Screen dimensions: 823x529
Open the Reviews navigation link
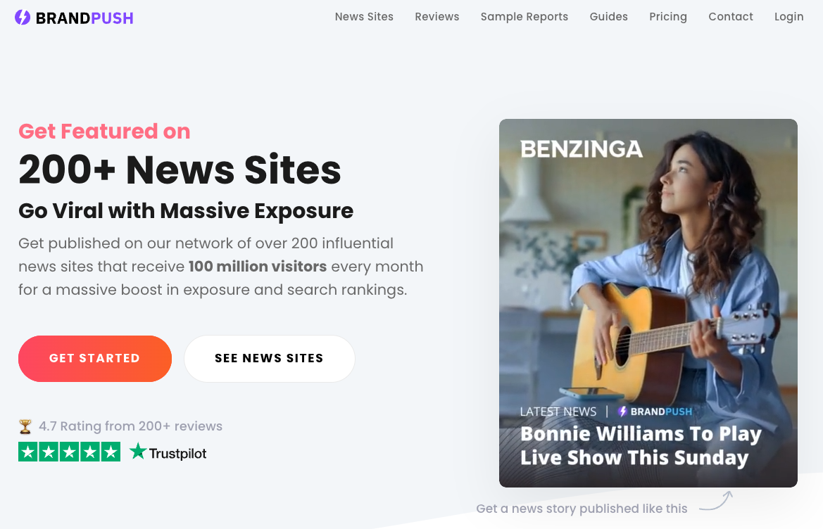click(437, 17)
